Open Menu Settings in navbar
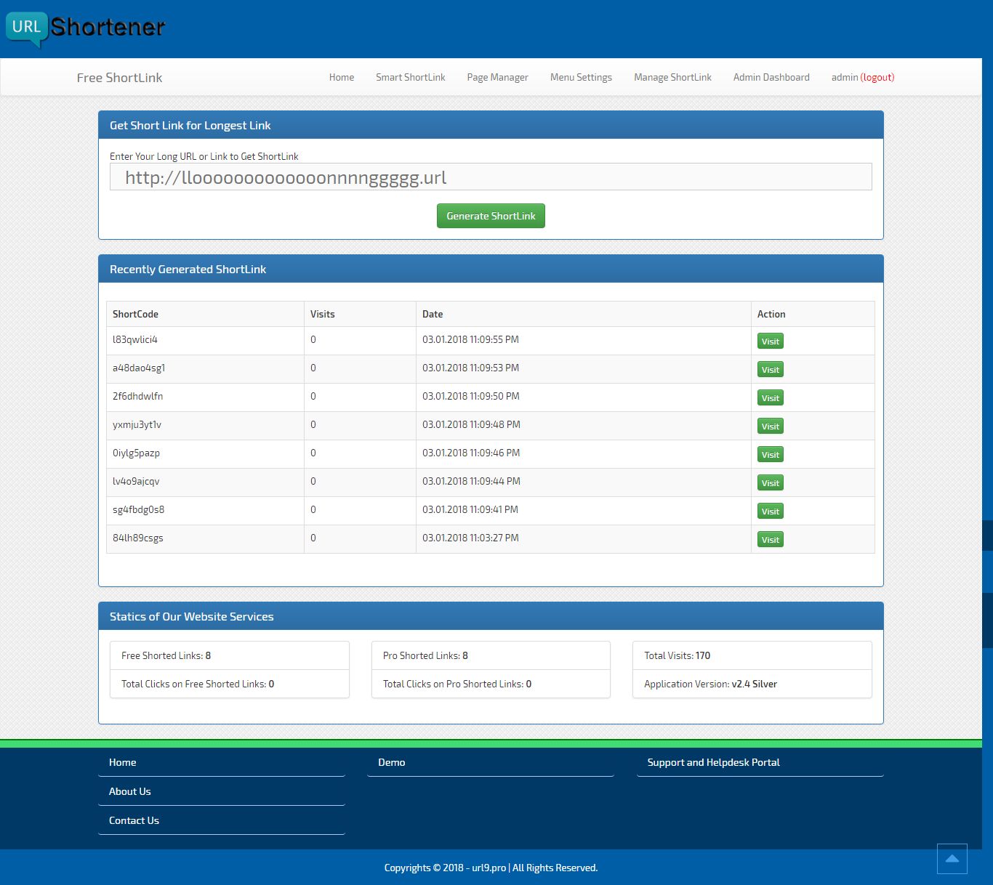The width and height of the screenshot is (993, 885). coord(580,77)
